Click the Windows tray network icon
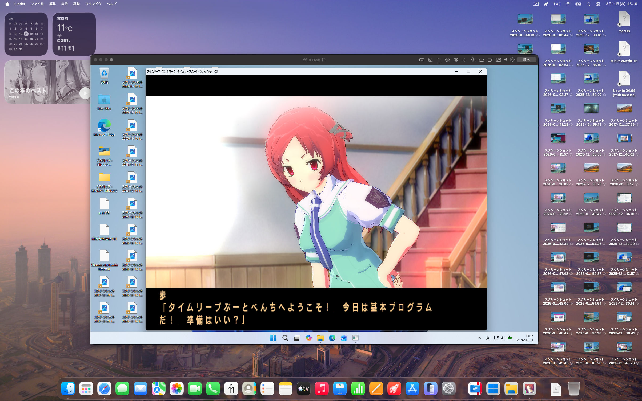Image resolution: width=642 pixels, height=401 pixels. pyautogui.click(x=496, y=338)
